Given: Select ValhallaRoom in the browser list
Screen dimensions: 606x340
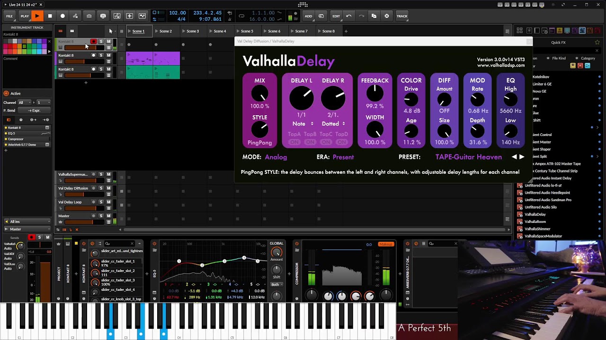Looking at the screenshot, I should 535,221.
